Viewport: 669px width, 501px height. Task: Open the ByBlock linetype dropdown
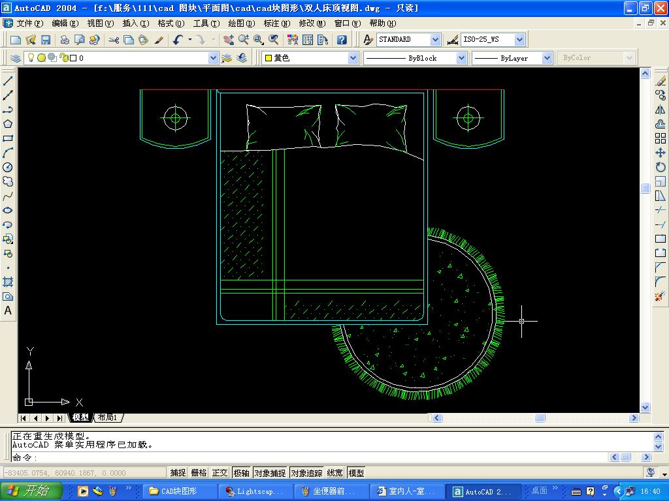click(461, 58)
